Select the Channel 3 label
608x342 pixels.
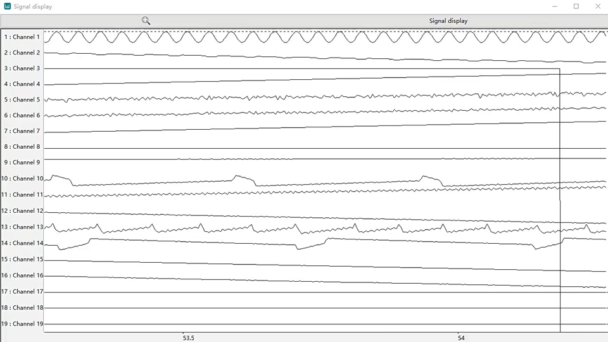(x=22, y=68)
